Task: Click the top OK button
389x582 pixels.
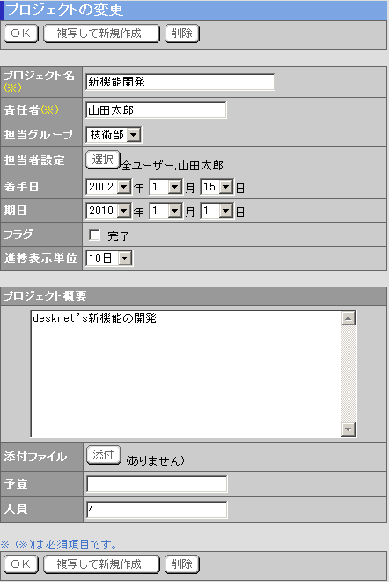Action: [21, 34]
